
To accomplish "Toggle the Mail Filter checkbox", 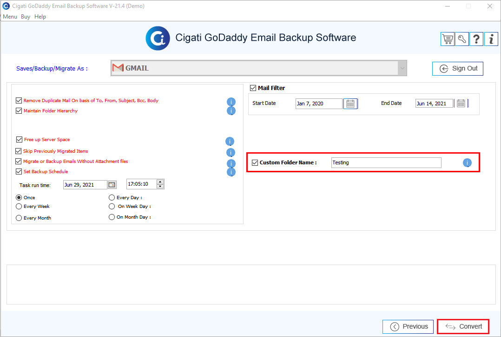I will click(253, 88).
